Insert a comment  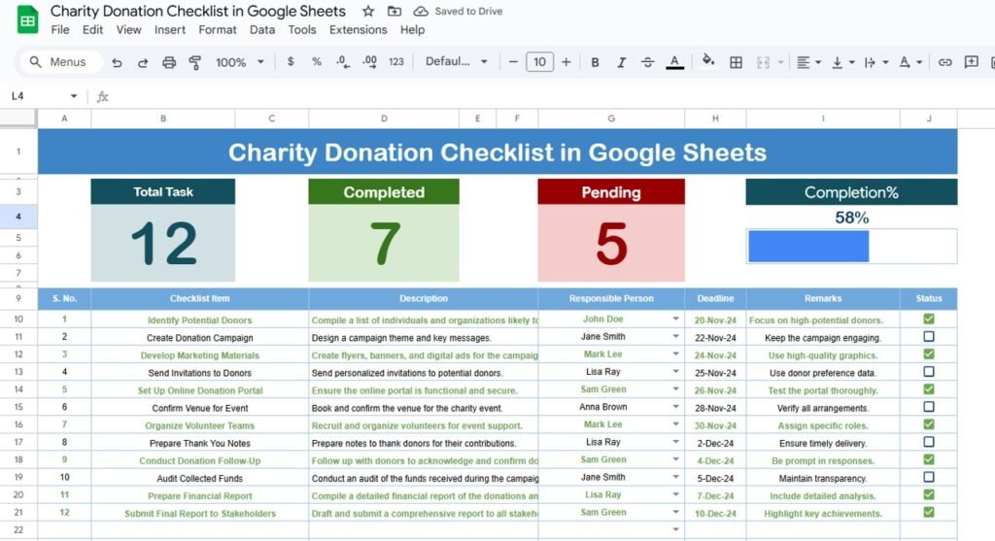point(971,62)
